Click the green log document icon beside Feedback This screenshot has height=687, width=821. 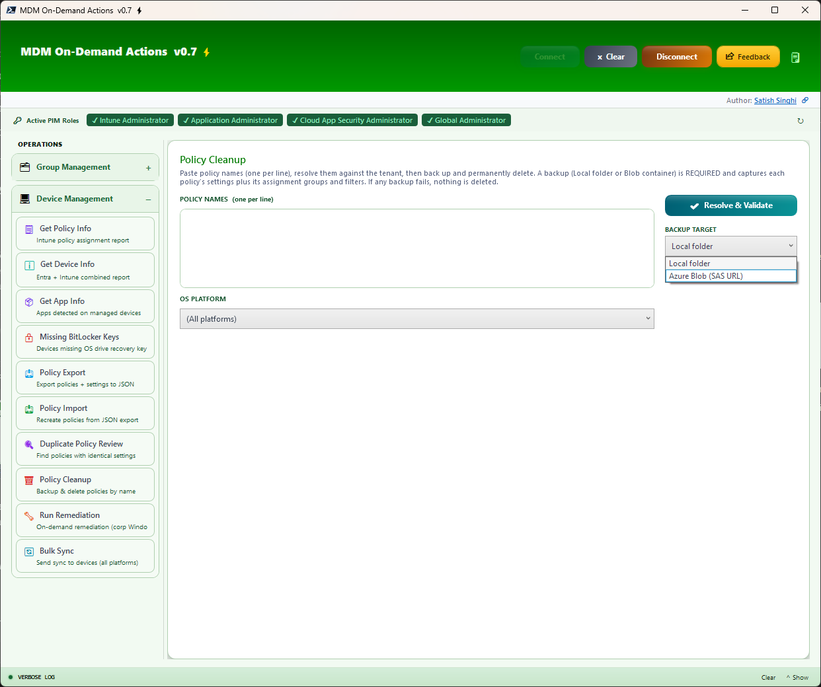coord(795,57)
